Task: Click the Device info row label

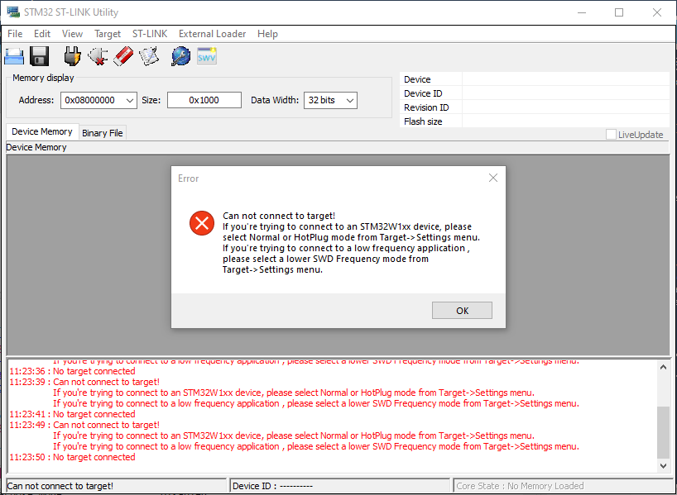Action: 417,79
